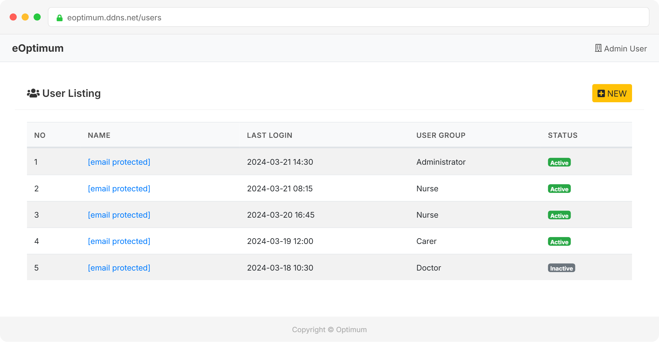Click the green padlock security icon

(60, 18)
